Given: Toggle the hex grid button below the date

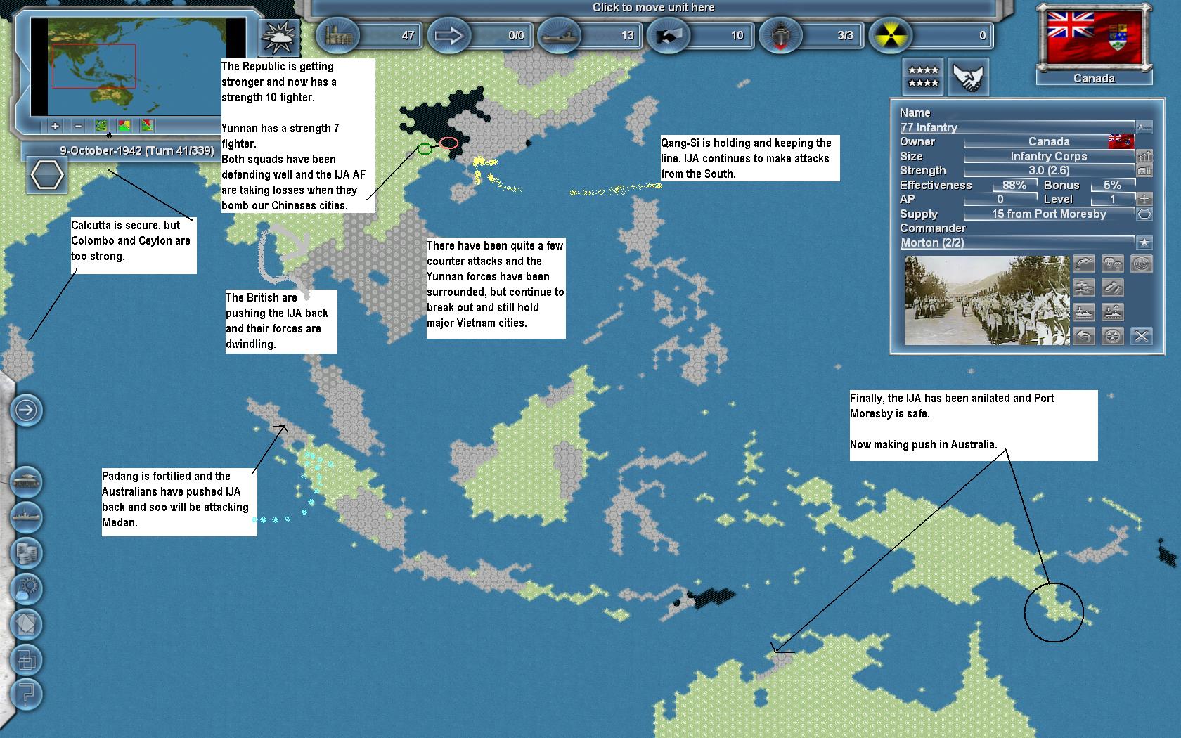Looking at the screenshot, I should [x=48, y=176].
